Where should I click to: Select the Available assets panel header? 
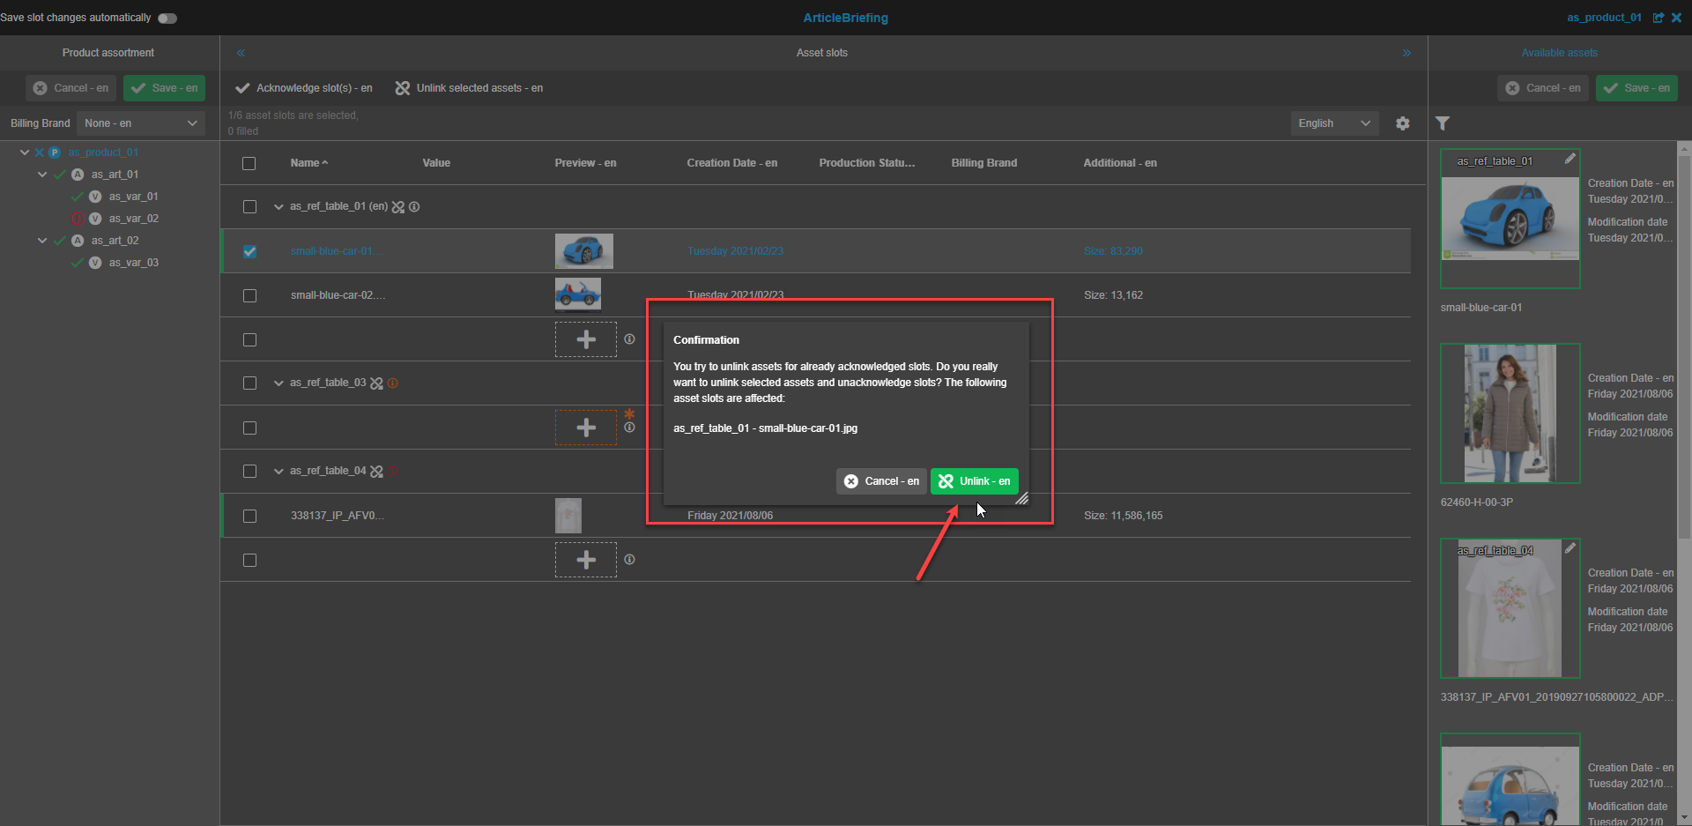click(x=1559, y=52)
